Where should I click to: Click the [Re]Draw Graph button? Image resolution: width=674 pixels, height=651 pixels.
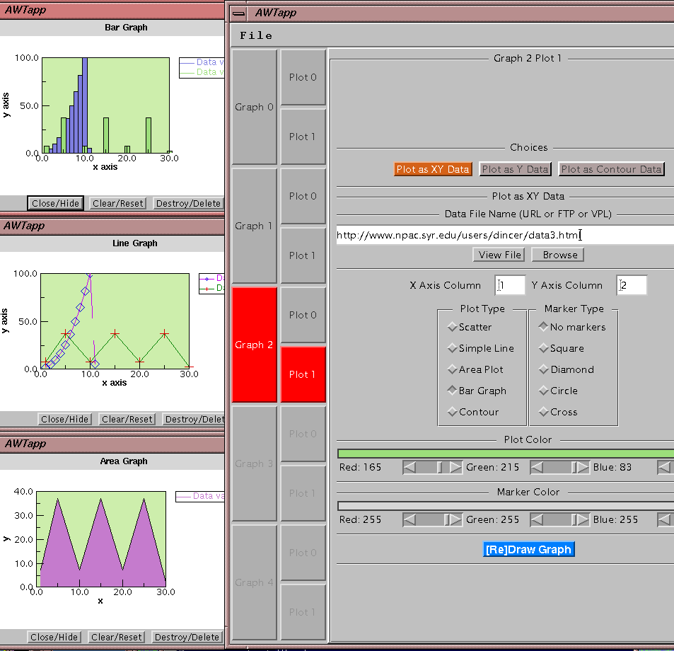click(528, 549)
